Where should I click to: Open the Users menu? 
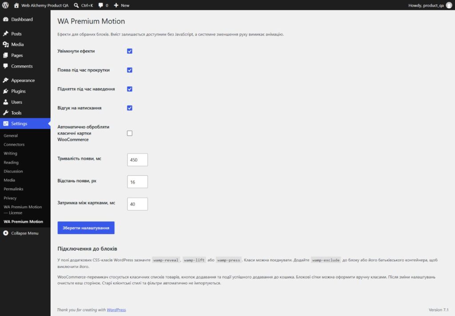click(16, 102)
